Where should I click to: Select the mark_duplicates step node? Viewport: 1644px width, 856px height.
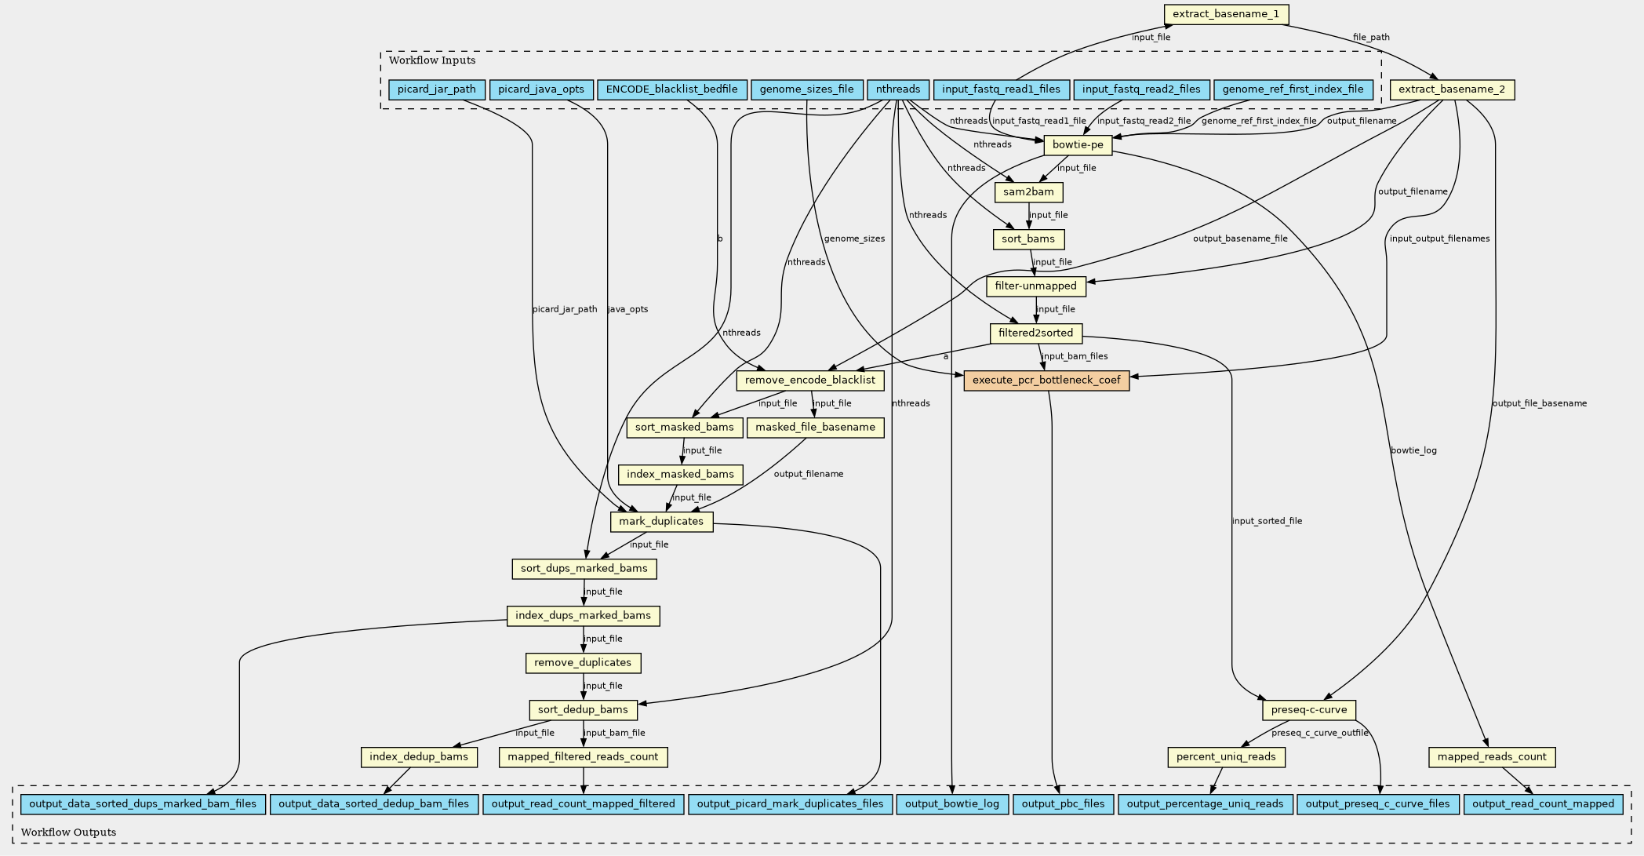point(661,522)
